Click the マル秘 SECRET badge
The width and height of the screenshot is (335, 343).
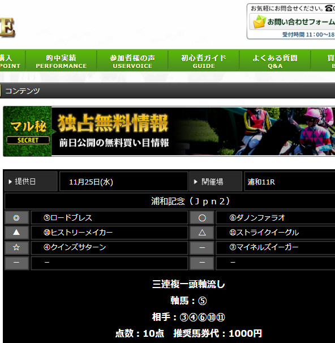click(x=28, y=131)
